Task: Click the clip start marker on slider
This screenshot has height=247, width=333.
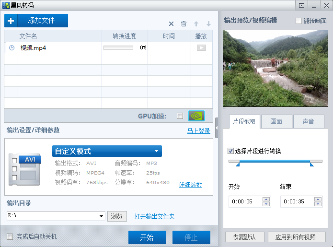Action: (x=238, y=165)
